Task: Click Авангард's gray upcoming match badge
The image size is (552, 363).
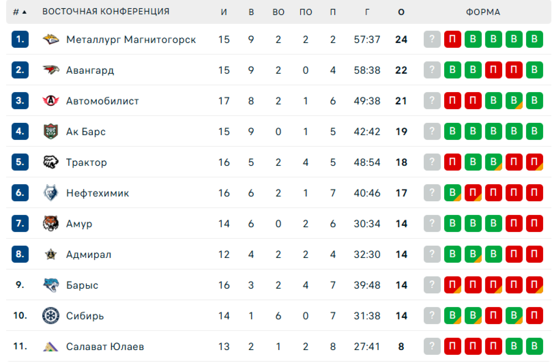Action: pyautogui.click(x=432, y=70)
